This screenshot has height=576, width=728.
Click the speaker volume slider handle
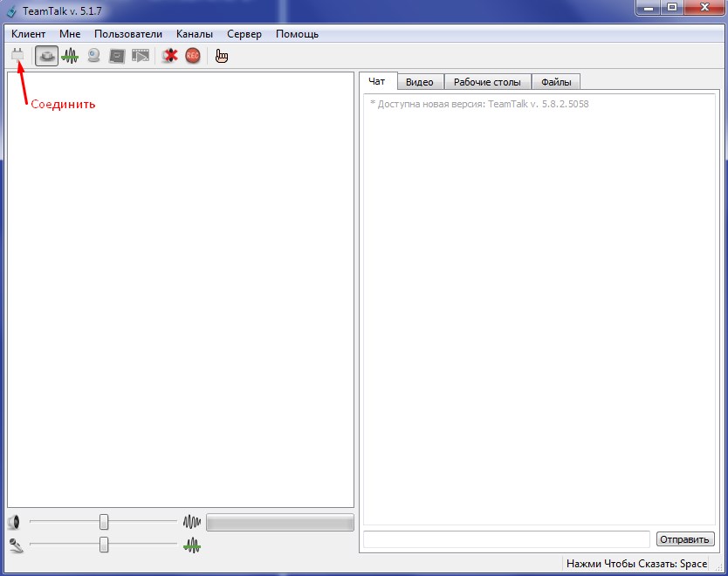[x=104, y=522]
